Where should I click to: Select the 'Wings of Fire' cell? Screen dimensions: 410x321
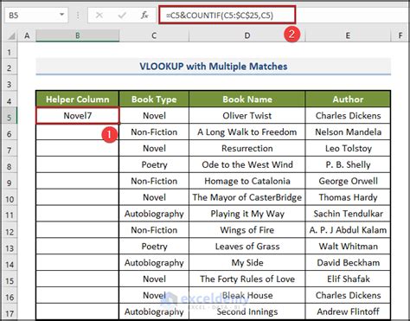pyautogui.click(x=247, y=230)
